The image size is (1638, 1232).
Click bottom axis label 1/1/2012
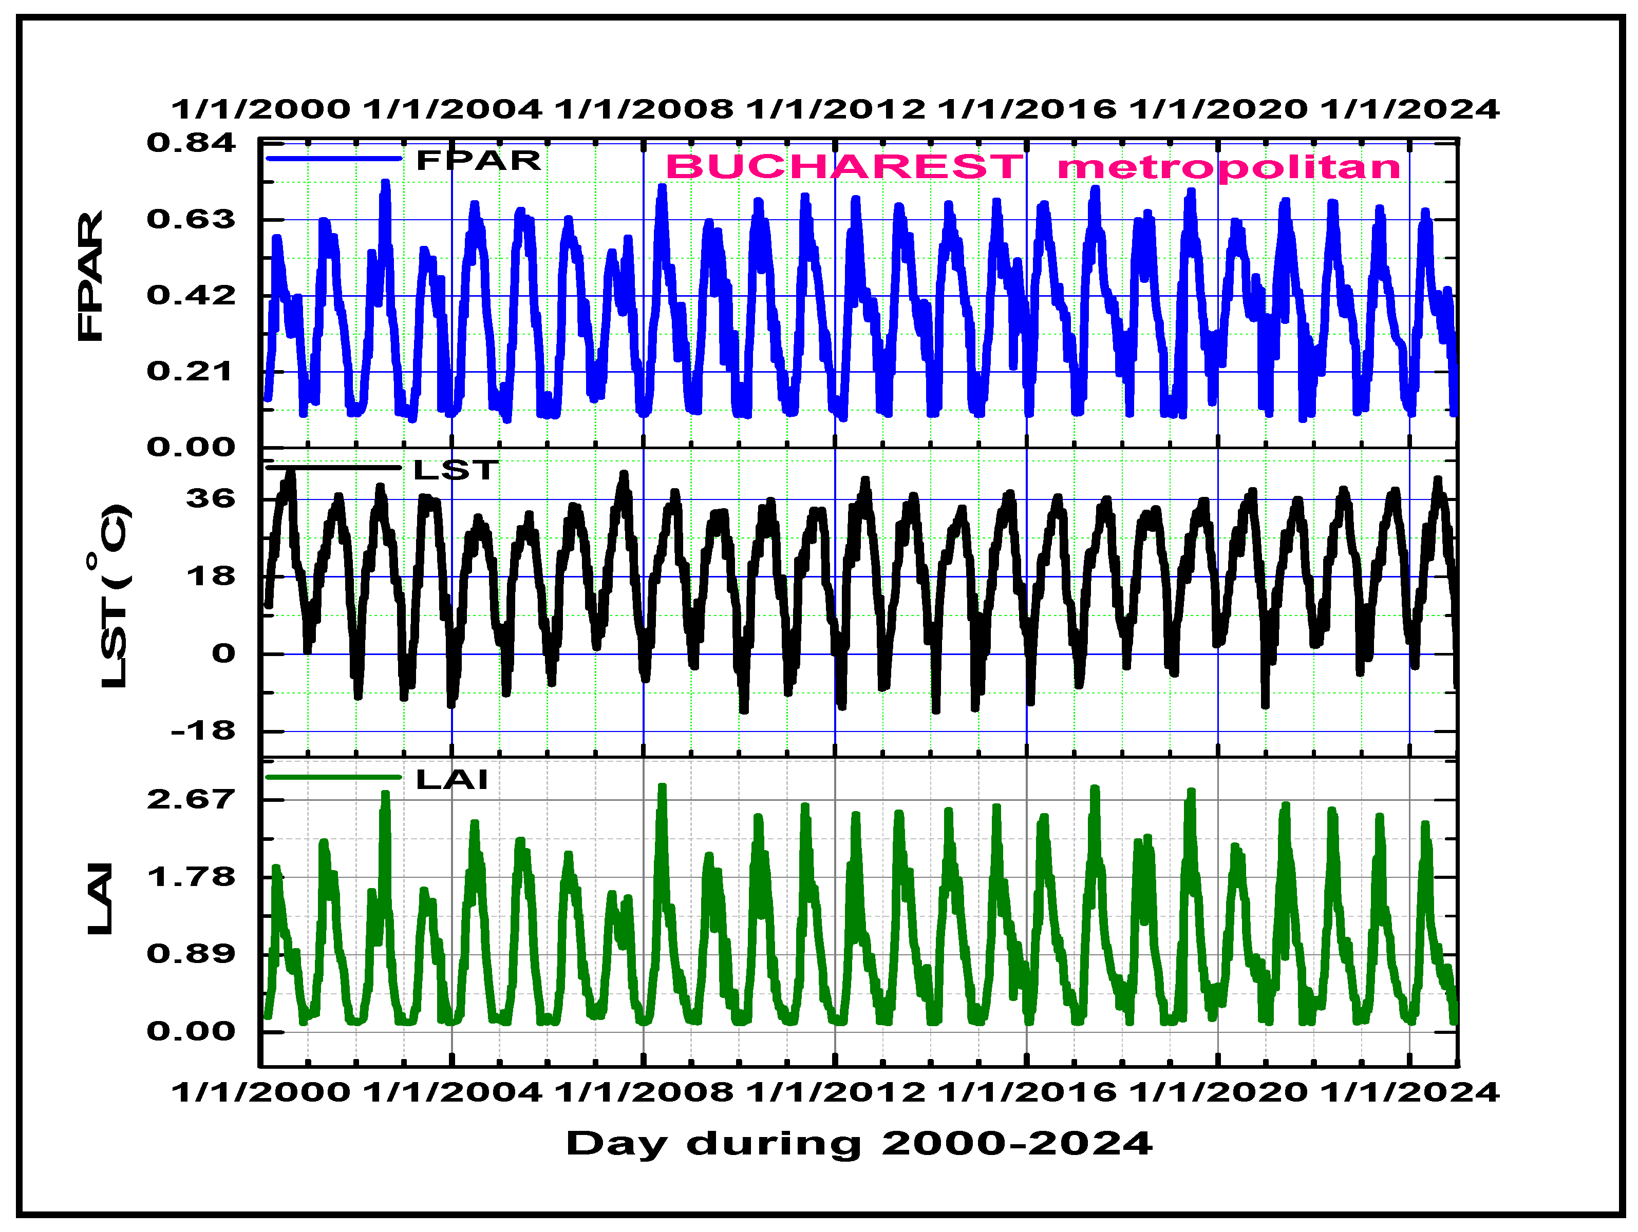[835, 1092]
